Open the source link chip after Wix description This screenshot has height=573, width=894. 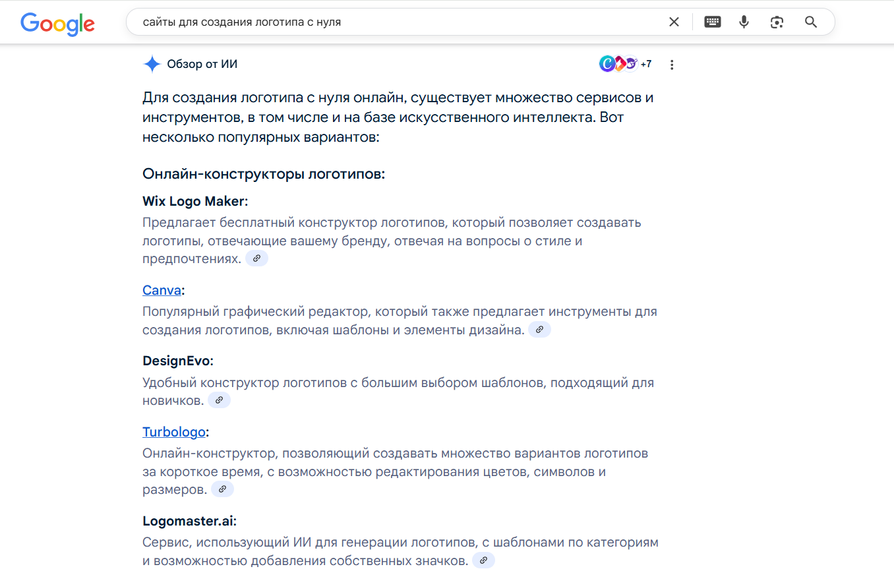tap(257, 258)
